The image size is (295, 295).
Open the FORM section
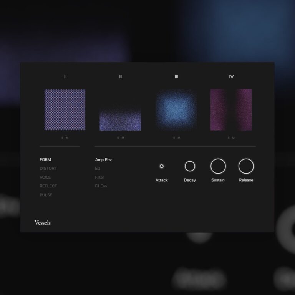(x=45, y=159)
